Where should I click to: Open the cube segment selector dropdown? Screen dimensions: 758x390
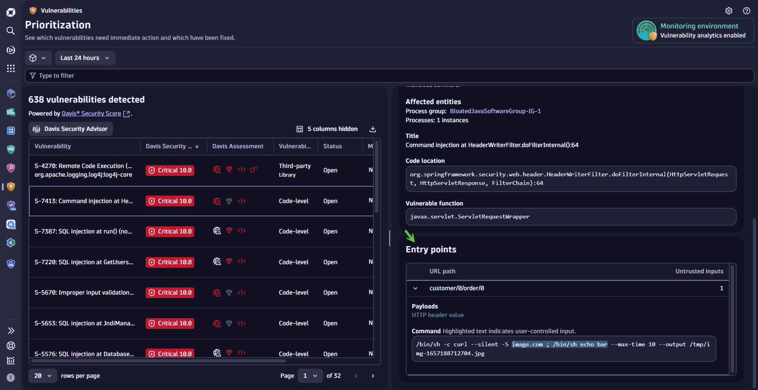[x=38, y=58]
